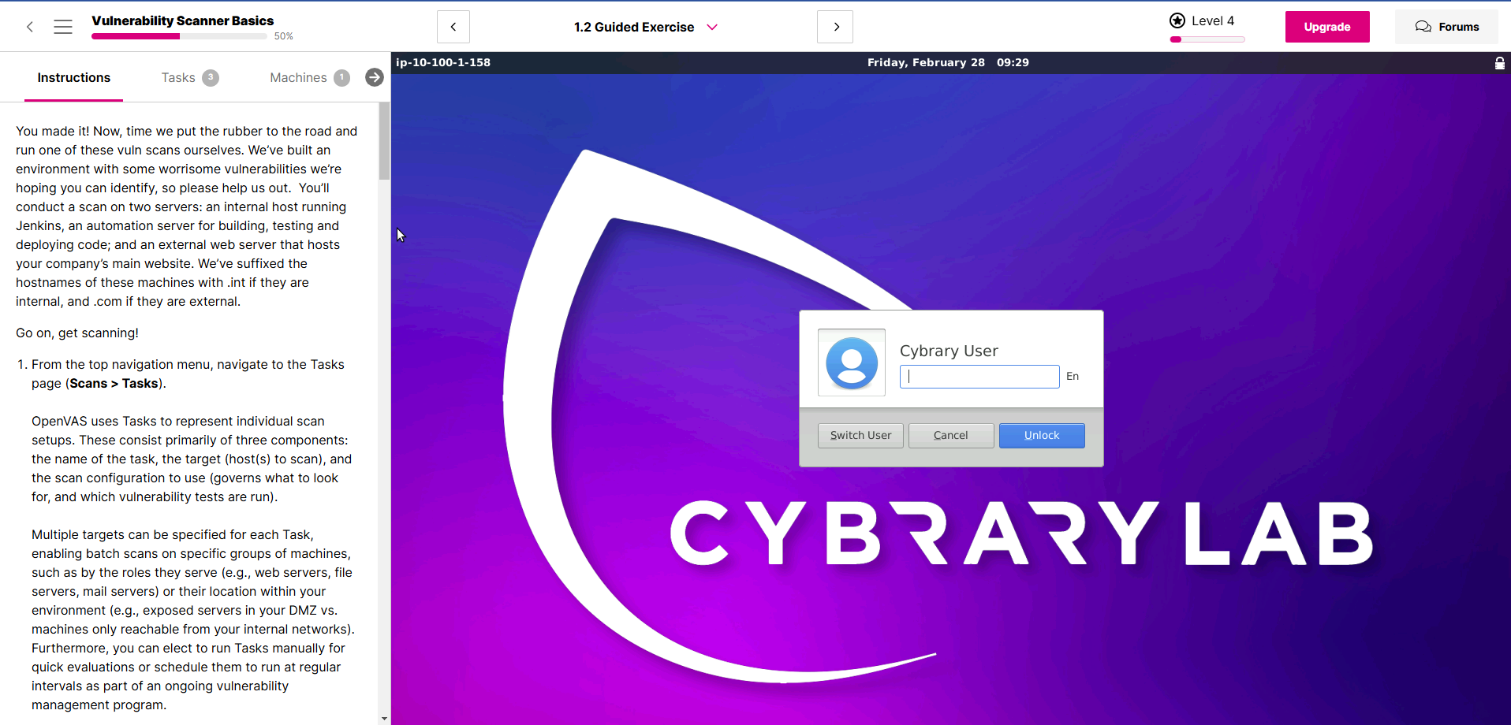This screenshot has width=1511, height=725.
Task: Click the password input field
Action: (x=979, y=377)
